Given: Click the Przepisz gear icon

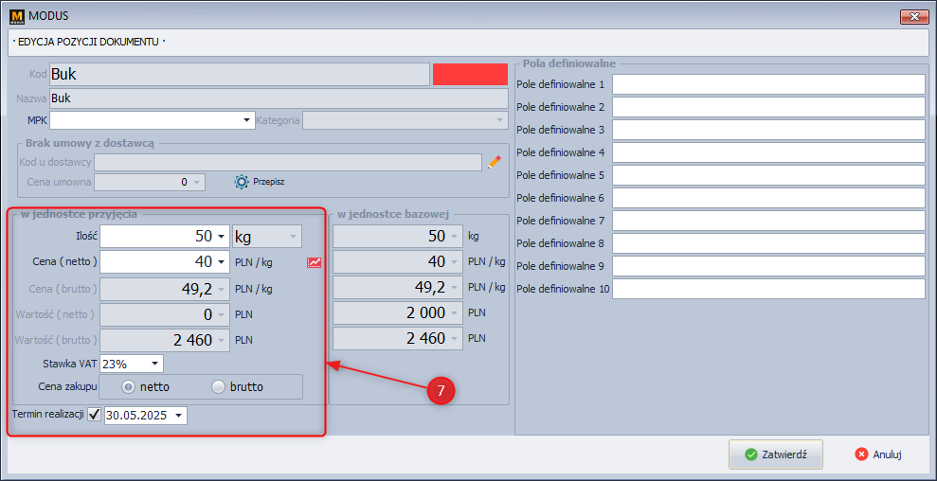Looking at the screenshot, I should point(241,182).
